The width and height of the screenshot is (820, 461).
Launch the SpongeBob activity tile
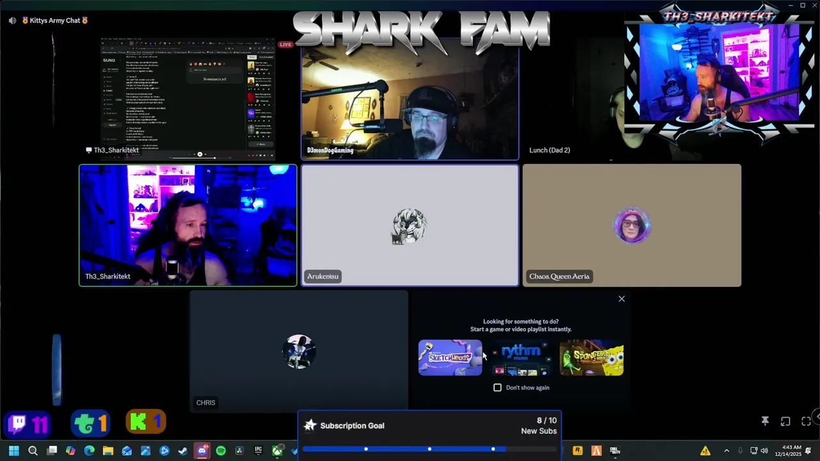(591, 357)
